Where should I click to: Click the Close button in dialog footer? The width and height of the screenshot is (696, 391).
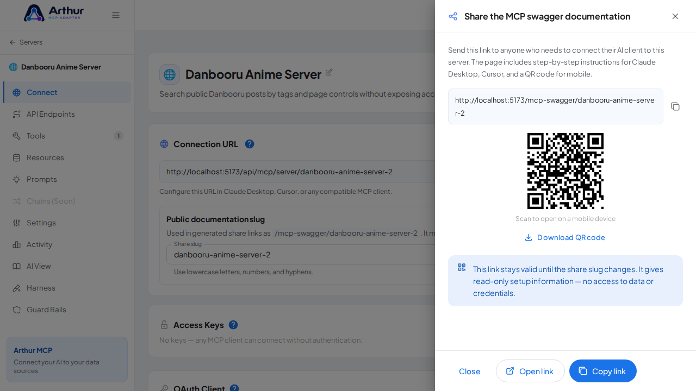coord(470,371)
